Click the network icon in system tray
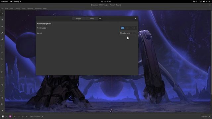Viewport: 212px width, 119px height. [x=201, y=1]
